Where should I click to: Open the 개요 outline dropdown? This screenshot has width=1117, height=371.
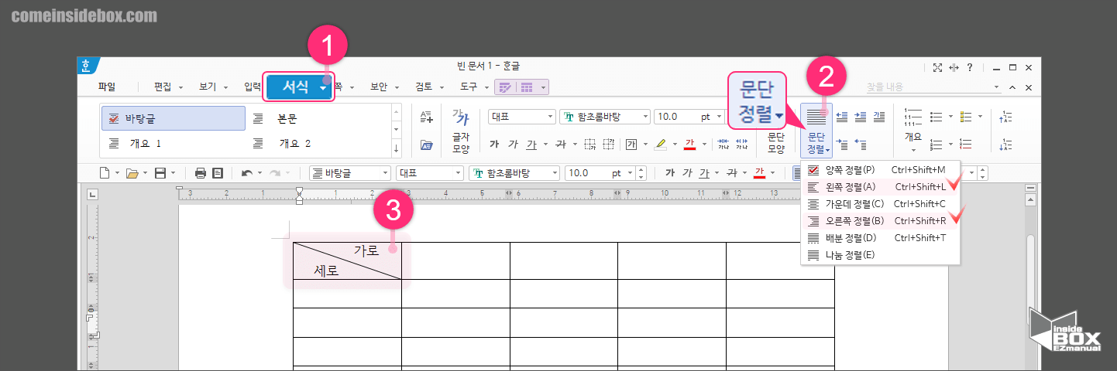[x=913, y=131]
